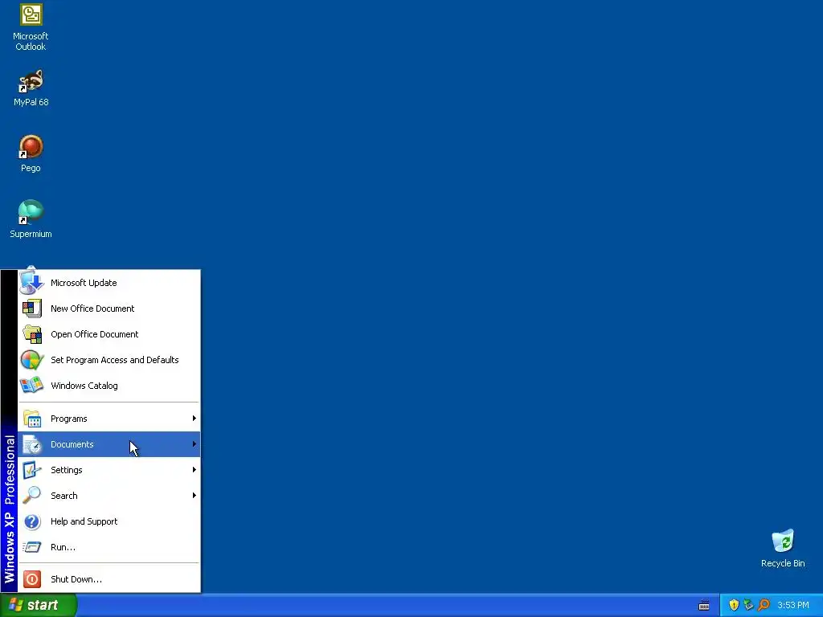Click the security shield tray icon
The height and width of the screenshot is (617, 823).
[x=734, y=605]
